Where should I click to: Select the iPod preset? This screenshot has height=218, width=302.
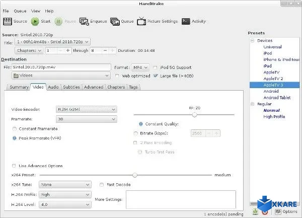click(268, 53)
